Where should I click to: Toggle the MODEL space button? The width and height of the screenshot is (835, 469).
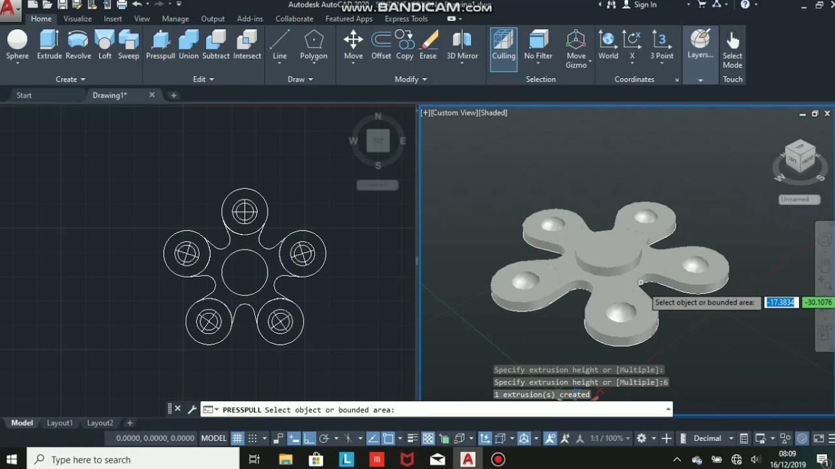[213, 438]
